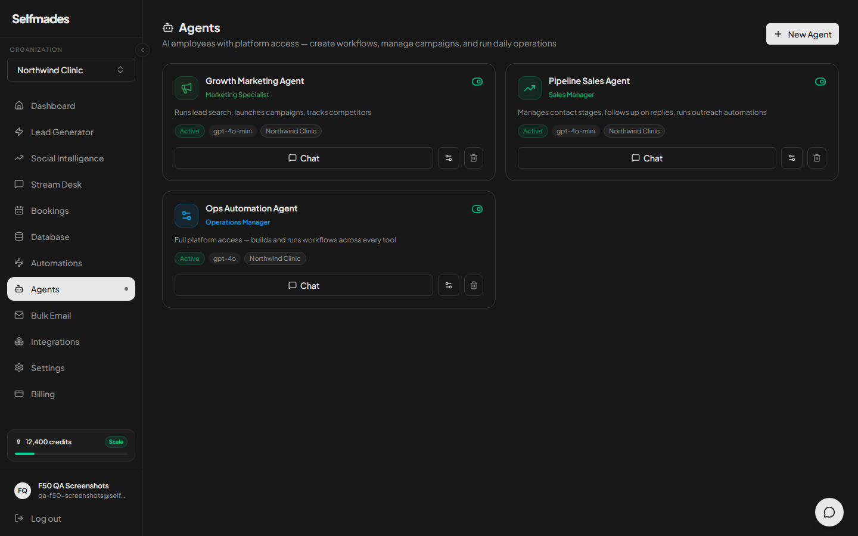Create a New Agent
This screenshot has width=858, height=536.
coord(802,34)
